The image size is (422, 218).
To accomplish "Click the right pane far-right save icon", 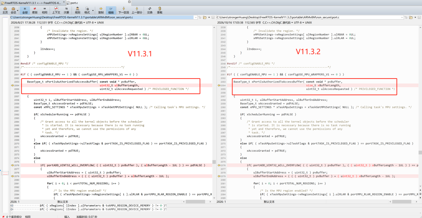I will click(419, 18).
